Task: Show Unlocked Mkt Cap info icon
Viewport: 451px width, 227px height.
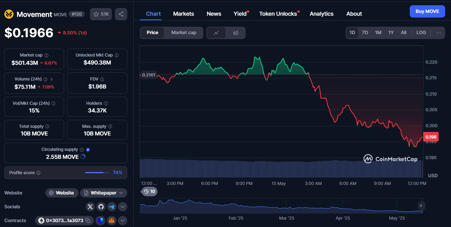Action: [117, 55]
